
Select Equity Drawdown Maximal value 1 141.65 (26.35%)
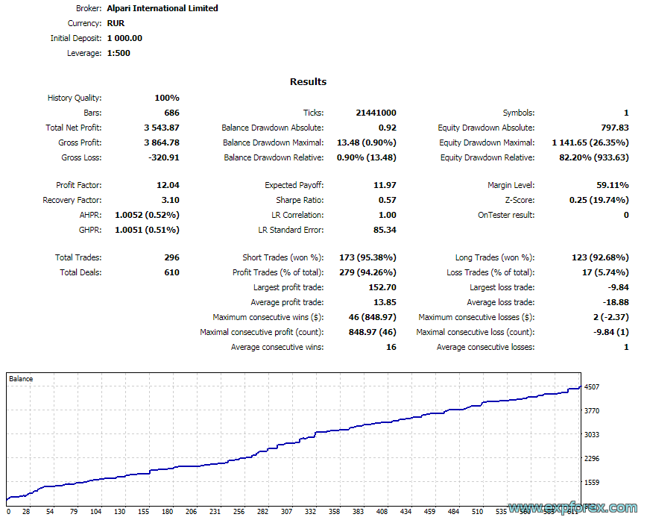point(590,143)
